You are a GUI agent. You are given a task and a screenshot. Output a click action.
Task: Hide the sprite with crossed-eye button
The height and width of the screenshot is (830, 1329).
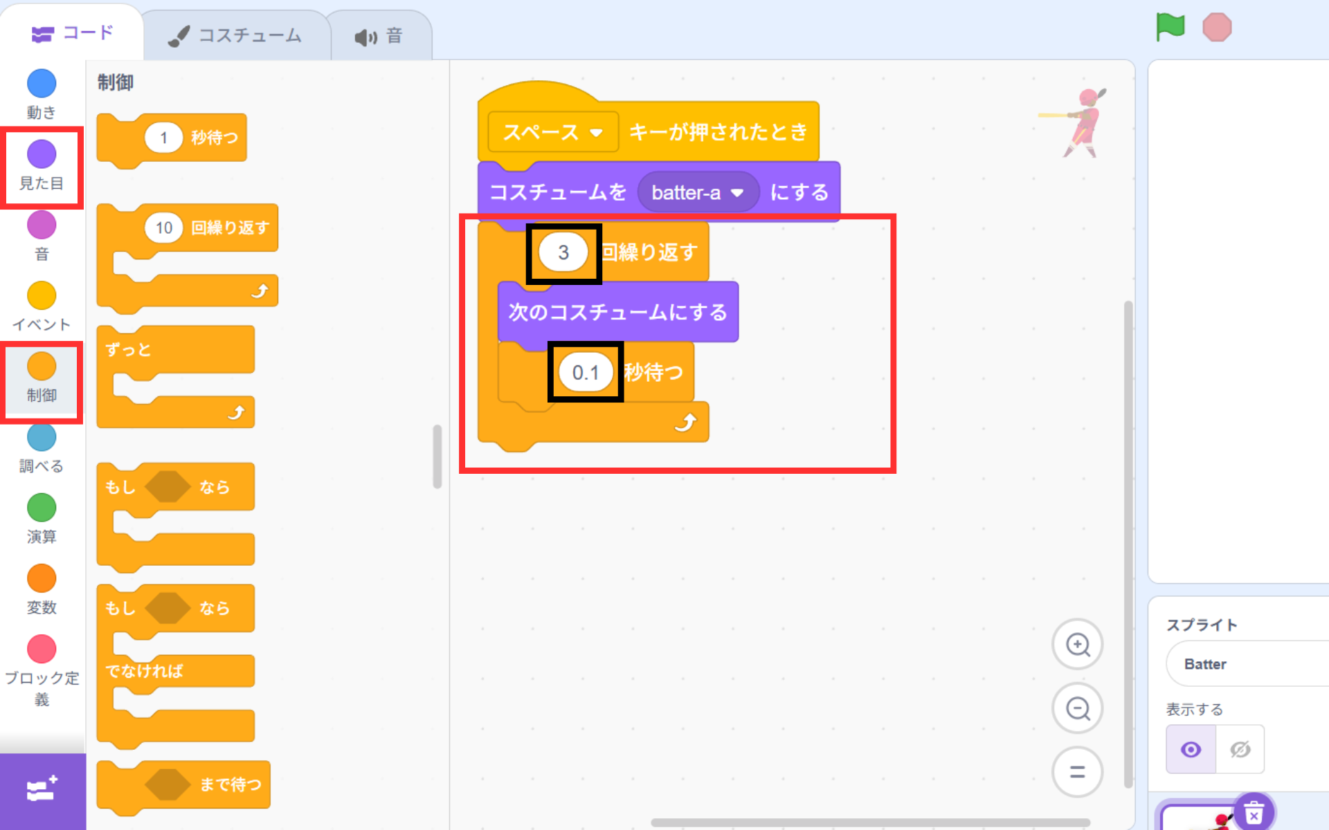pos(1240,749)
